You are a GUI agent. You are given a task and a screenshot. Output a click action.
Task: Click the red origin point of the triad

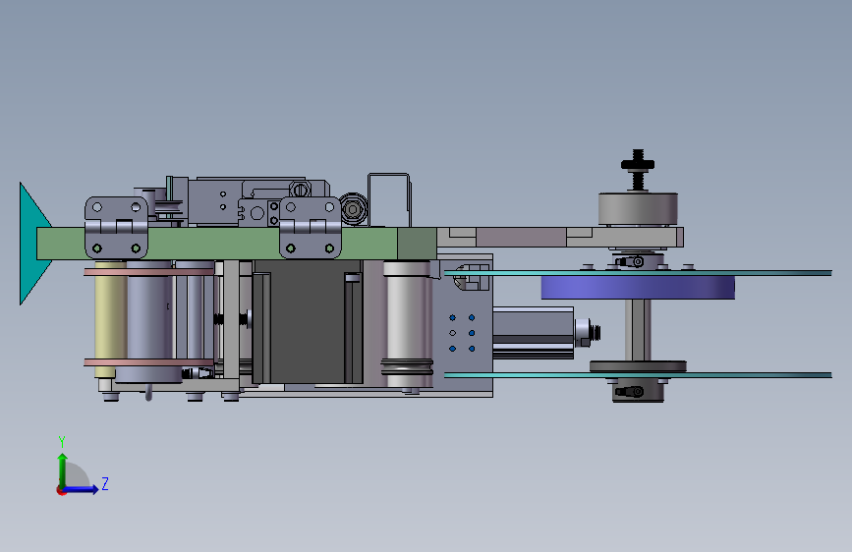pyautogui.click(x=61, y=490)
